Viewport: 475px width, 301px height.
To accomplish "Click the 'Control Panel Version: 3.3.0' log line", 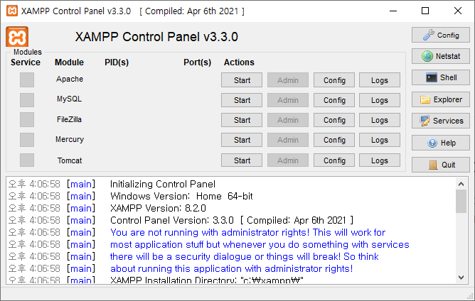I will (231, 221).
